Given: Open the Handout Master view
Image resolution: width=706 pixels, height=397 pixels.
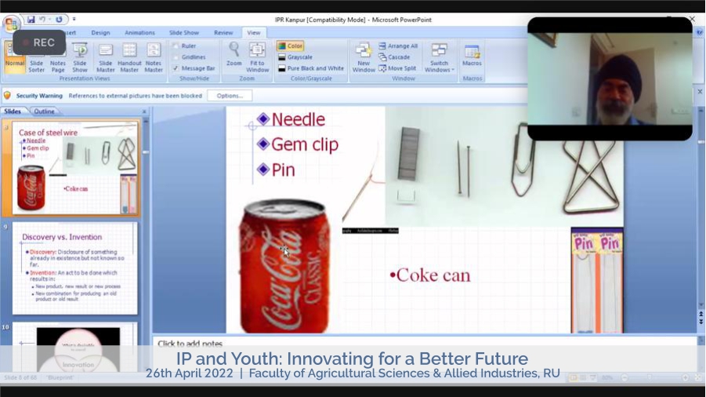Looking at the screenshot, I should click(x=129, y=58).
